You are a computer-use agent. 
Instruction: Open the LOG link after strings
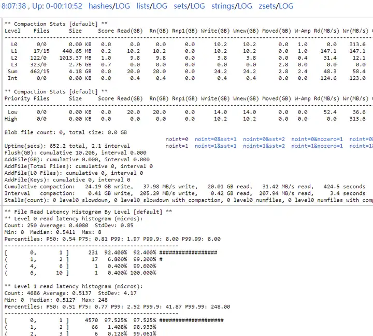pyautogui.click(x=245, y=6)
